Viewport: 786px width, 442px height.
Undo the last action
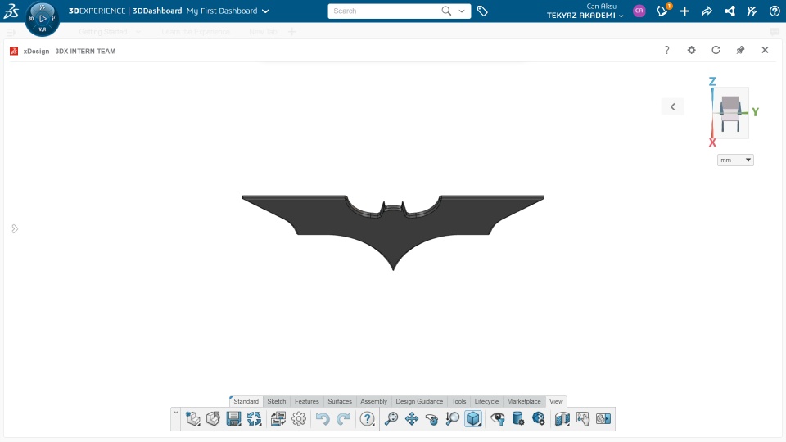pos(323,418)
